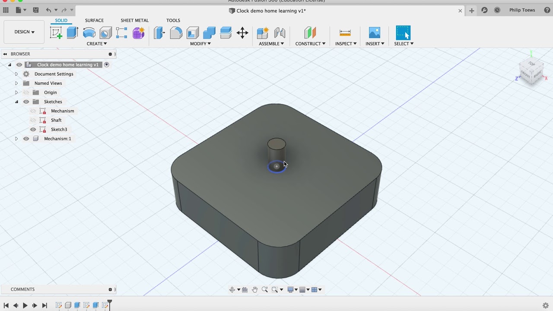
Task: Select the Extrude tool in Create
Action: (72, 33)
